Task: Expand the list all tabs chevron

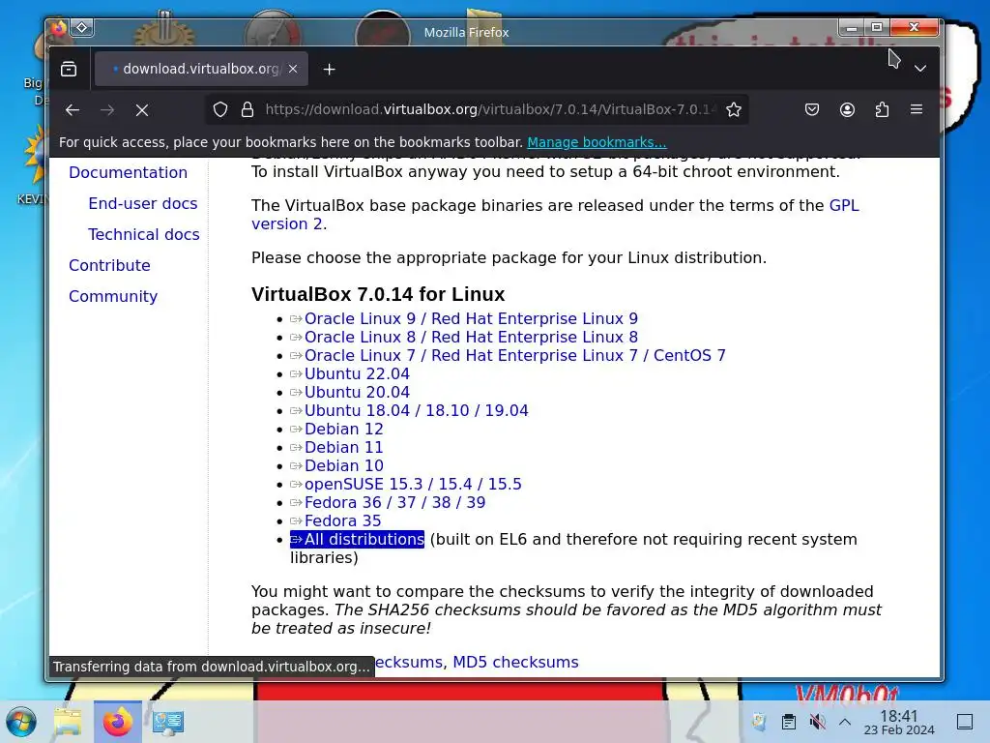Action: [920, 69]
